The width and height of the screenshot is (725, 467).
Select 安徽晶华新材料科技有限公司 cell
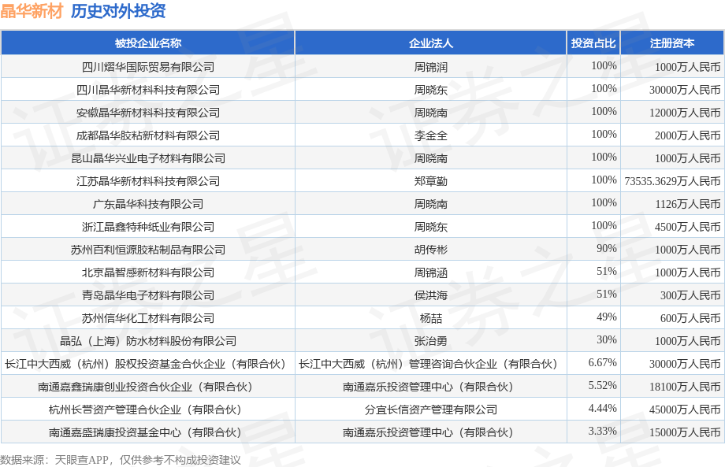(x=148, y=113)
